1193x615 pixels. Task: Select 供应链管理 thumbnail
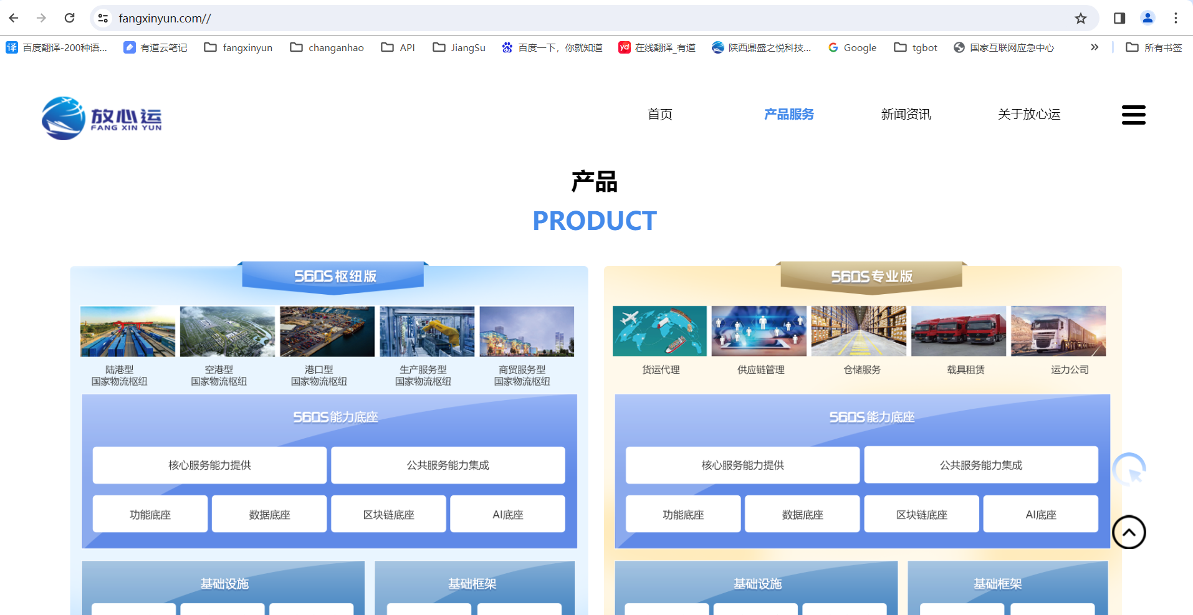click(x=759, y=331)
